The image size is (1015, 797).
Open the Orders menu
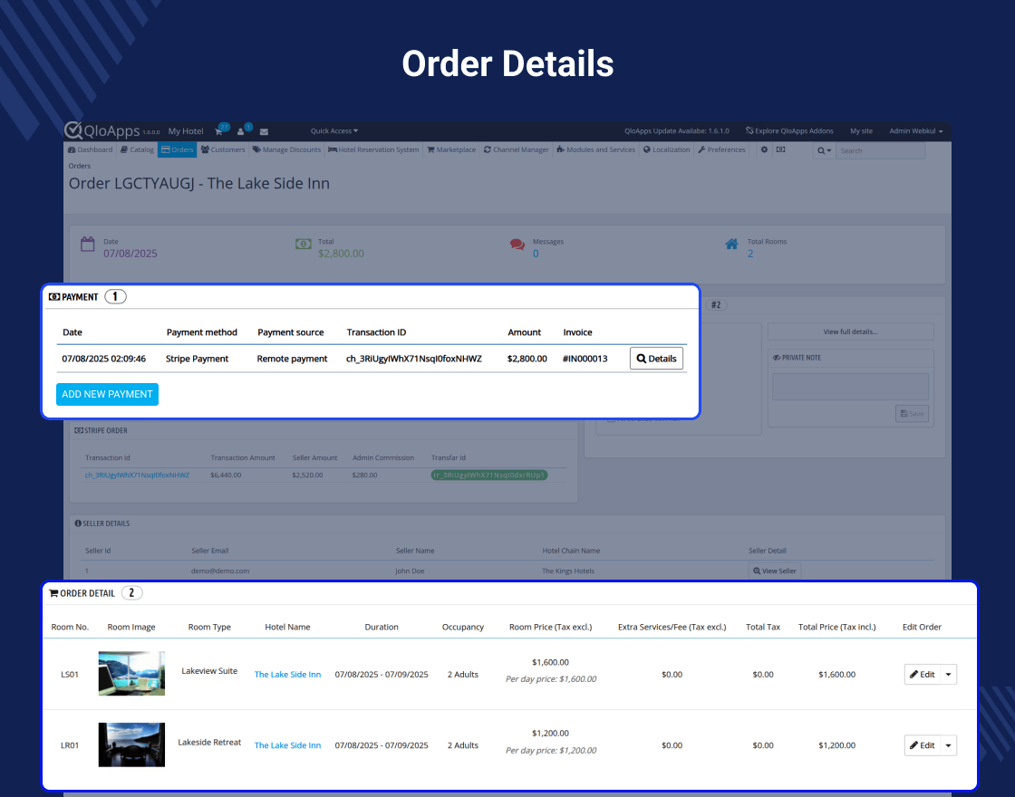(x=178, y=149)
